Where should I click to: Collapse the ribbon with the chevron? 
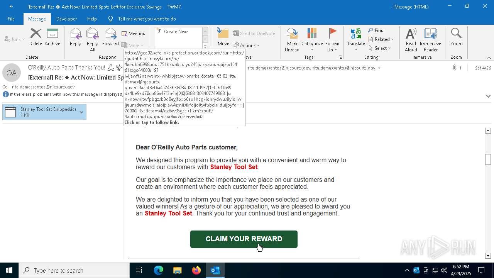[489, 58]
